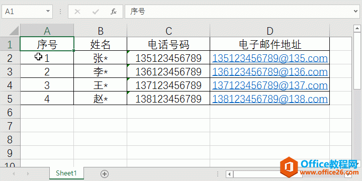This screenshot has height=181, width=362.
Task: Open the 138123456789@138.com email link
Action: (x=270, y=99)
